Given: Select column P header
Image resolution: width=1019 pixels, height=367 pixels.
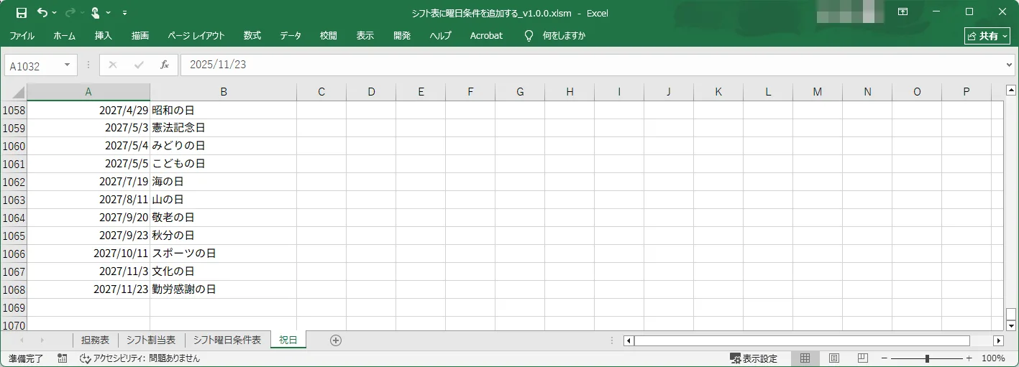Looking at the screenshot, I should point(966,92).
